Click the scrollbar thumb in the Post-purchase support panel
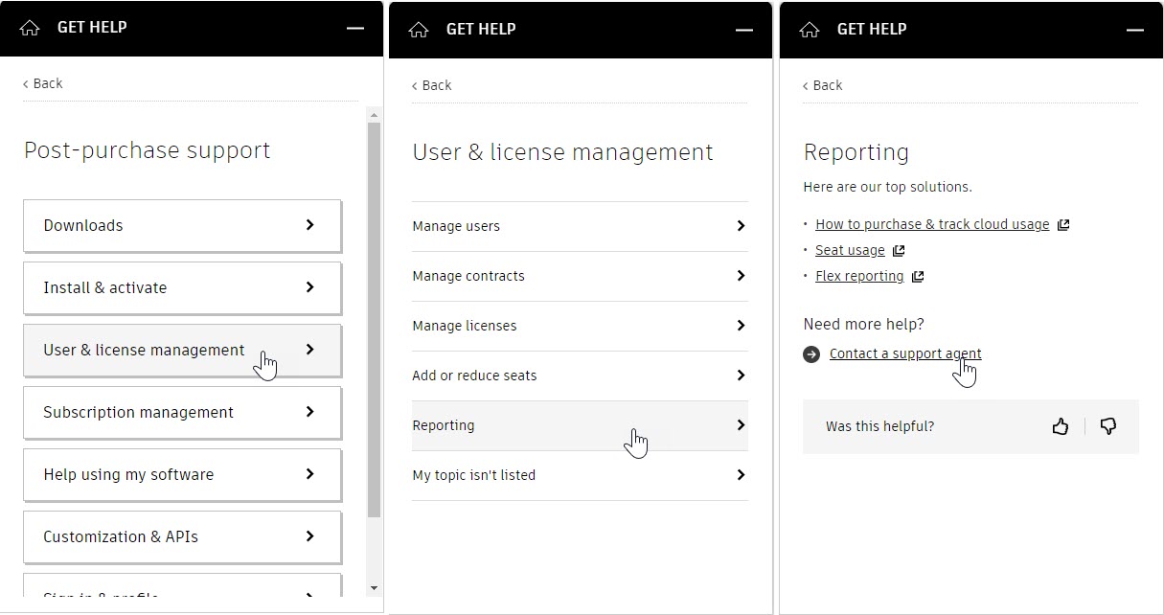Screen dimensions: 1164x615 (x=374, y=320)
